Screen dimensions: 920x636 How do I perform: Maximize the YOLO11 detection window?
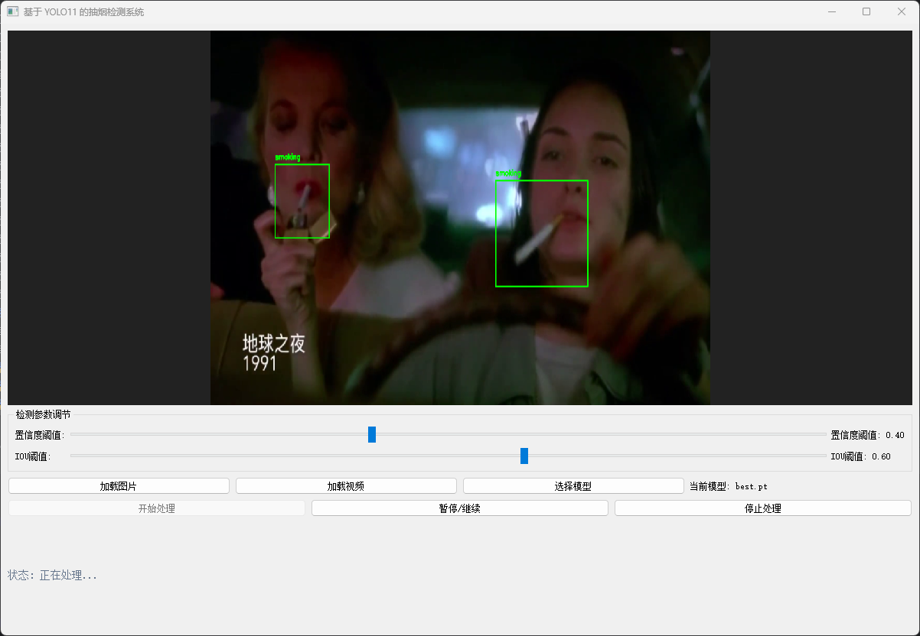click(x=866, y=12)
